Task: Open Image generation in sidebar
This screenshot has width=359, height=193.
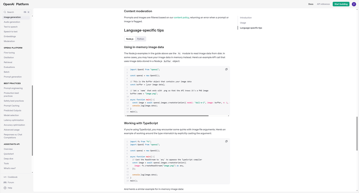Action: (16, 17)
